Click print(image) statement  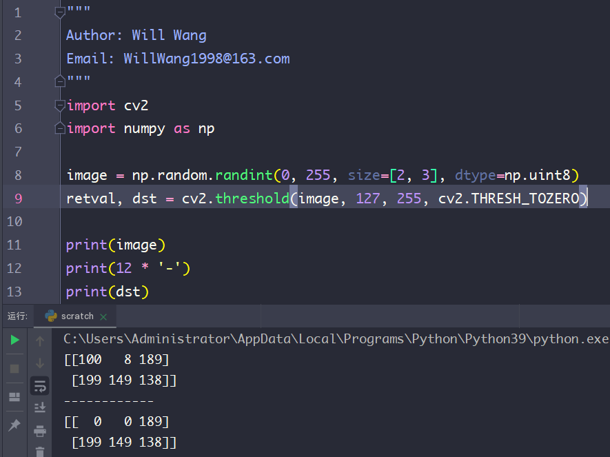pos(116,245)
